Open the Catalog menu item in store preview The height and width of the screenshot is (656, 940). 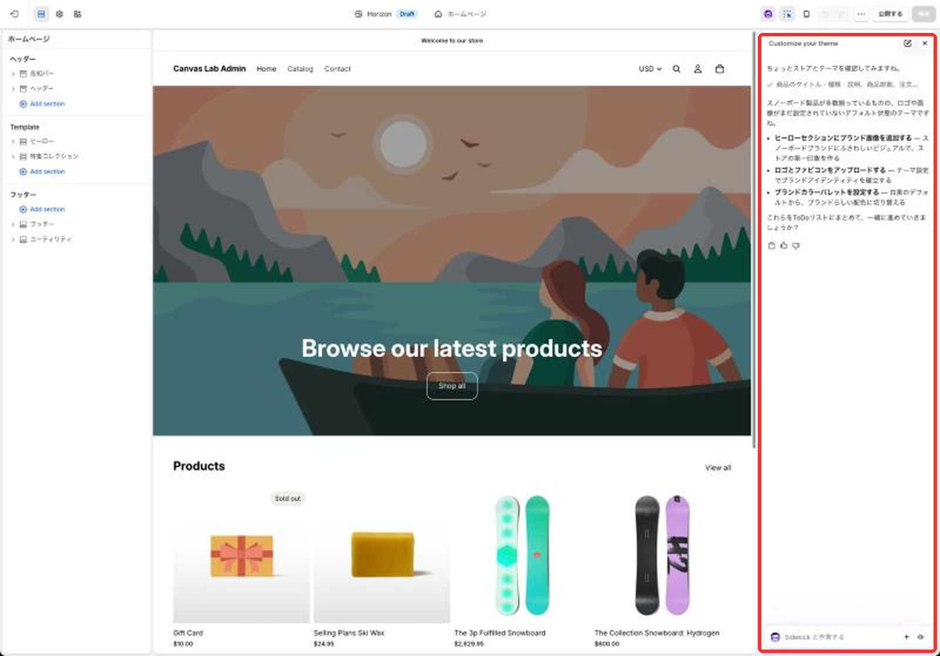click(x=300, y=69)
